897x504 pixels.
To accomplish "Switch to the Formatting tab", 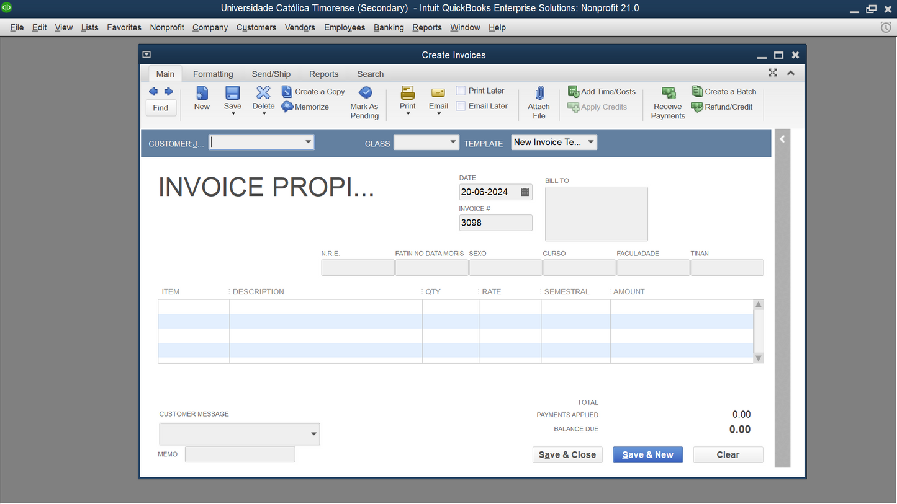I will tap(213, 74).
